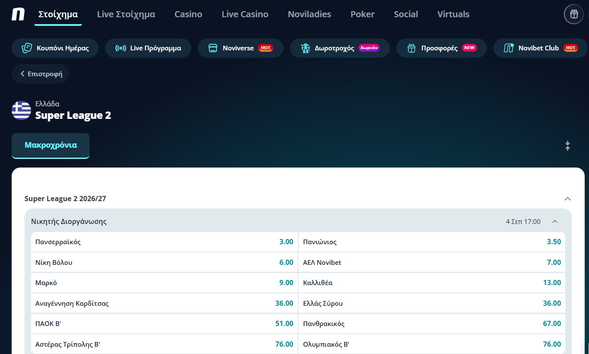Open the Στοίχημα tab

pos(58,14)
